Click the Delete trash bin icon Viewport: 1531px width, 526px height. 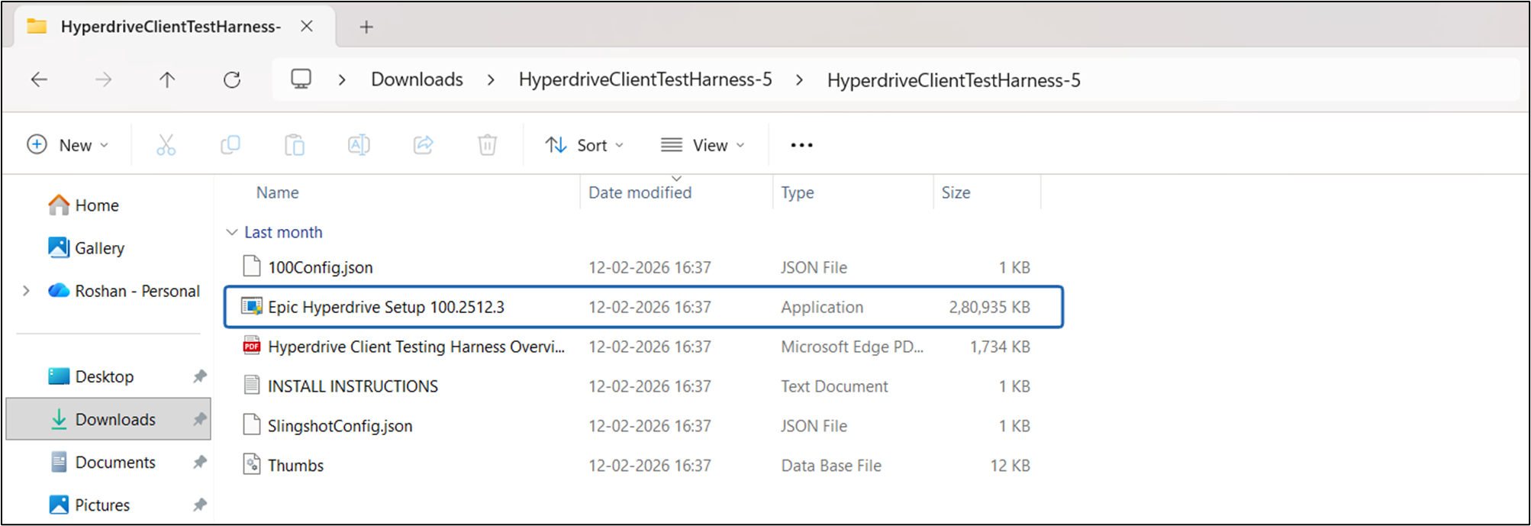(x=487, y=144)
